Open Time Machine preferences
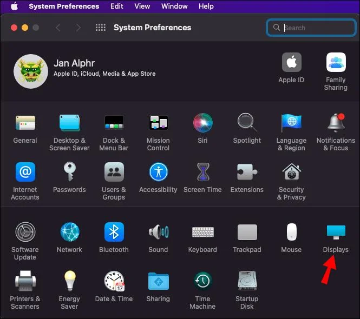This screenshot has height=319, width=360. click(x=202, y=282)
